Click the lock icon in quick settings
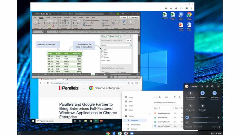Image resolution: width=240 pixels, height=135 pixels. tap(207, 86)
